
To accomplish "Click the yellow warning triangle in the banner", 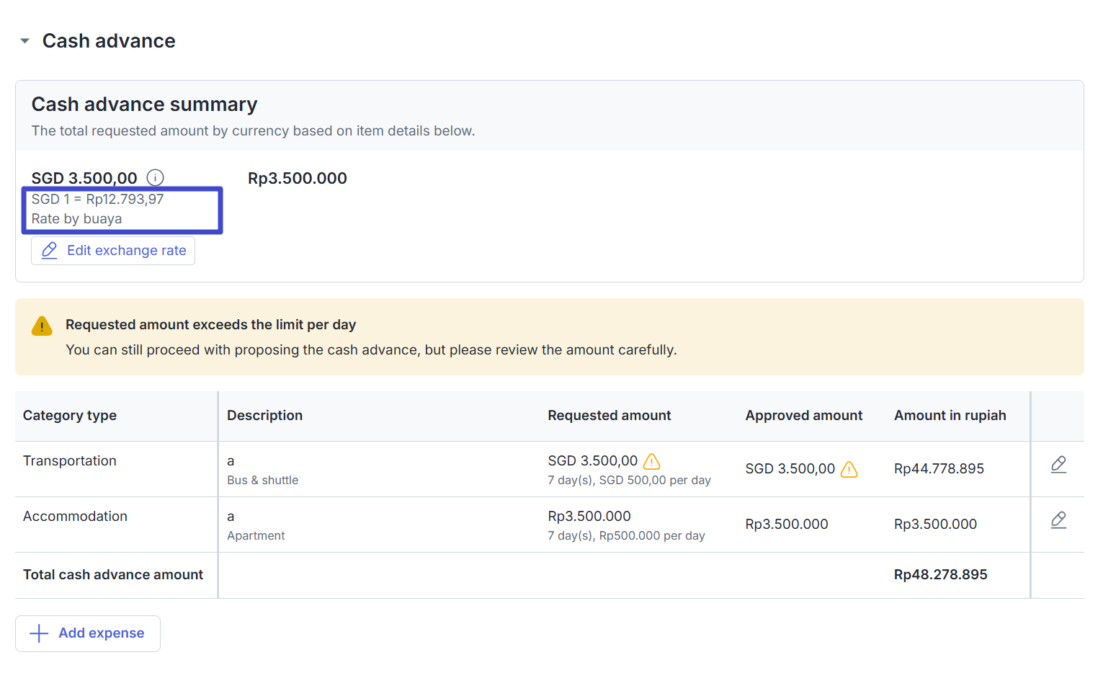I will click(42, 326).
